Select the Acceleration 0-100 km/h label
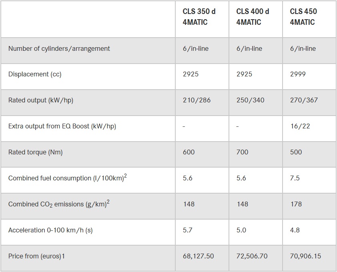 (x=50, y=230)
